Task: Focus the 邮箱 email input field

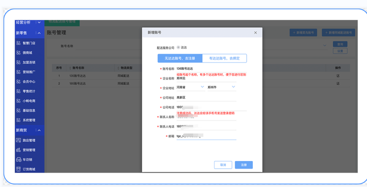Action: [206, 136]
